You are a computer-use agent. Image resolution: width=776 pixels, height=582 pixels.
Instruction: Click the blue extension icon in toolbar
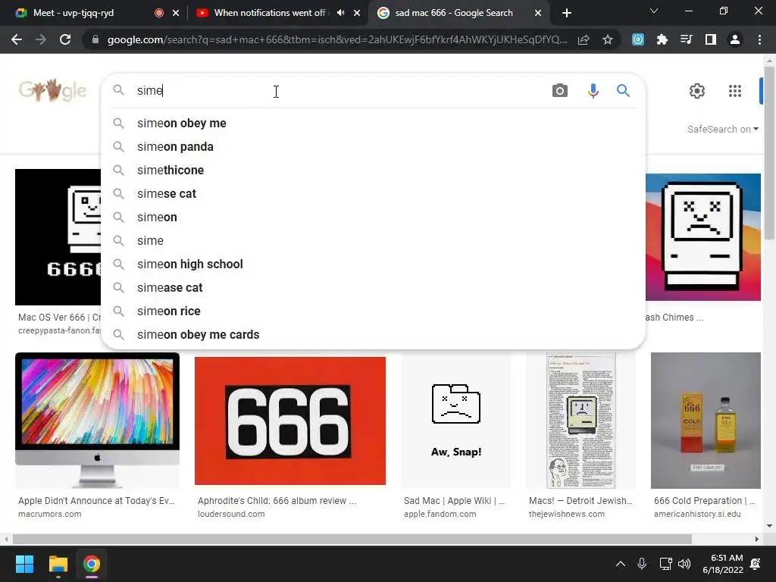point(638,39)
